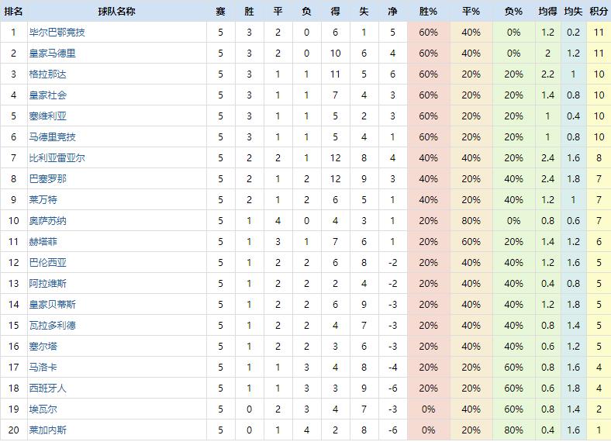
Task: Click the 均得 column header
Action: coord(547,12)
